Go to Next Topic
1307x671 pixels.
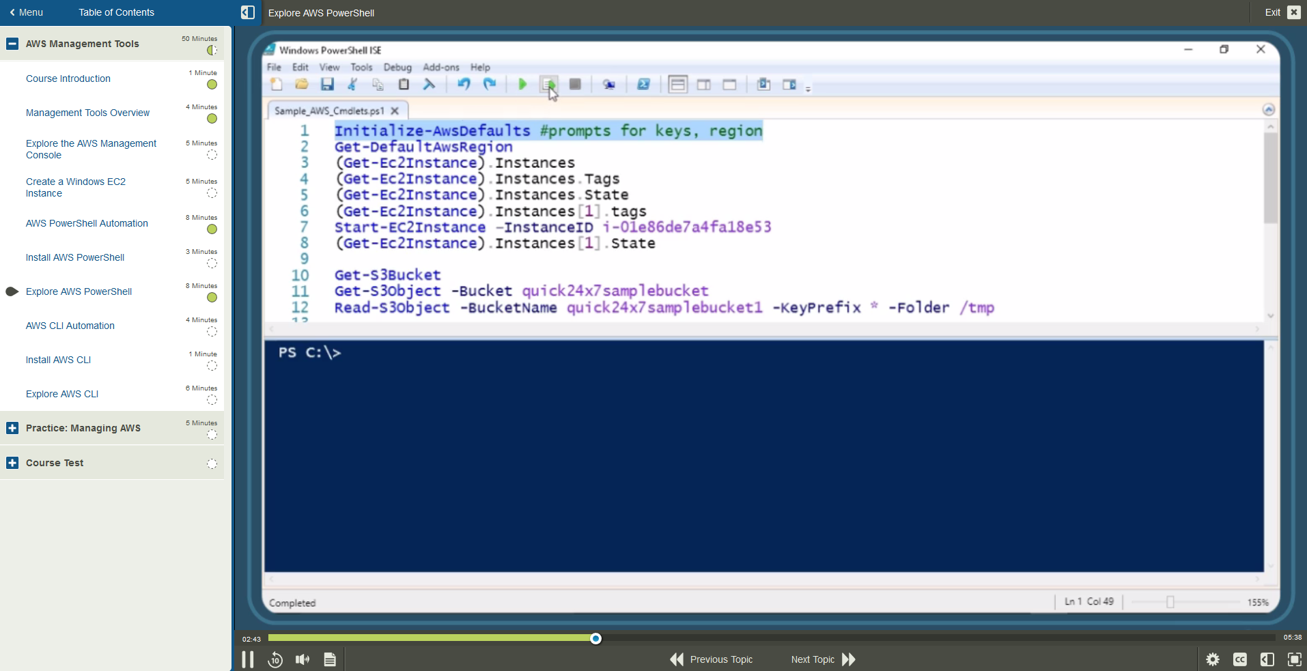tap(823, 659)
